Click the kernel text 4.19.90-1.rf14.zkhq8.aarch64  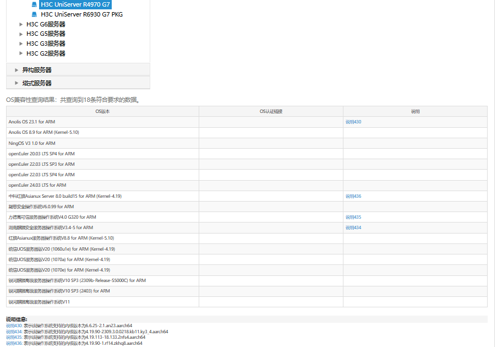(x=114, y=343)
